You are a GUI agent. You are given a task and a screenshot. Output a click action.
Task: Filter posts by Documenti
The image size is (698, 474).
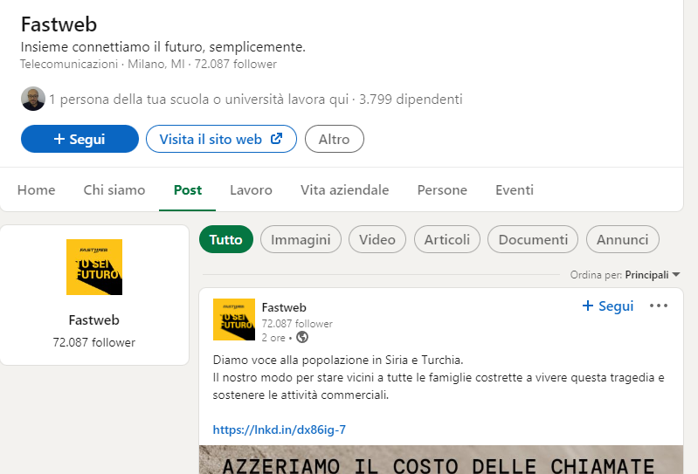point(532,239)
